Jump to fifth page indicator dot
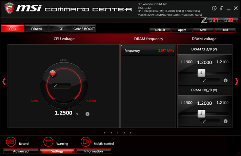The width and height of the screenshot is (241, 156). click(130, 133)
